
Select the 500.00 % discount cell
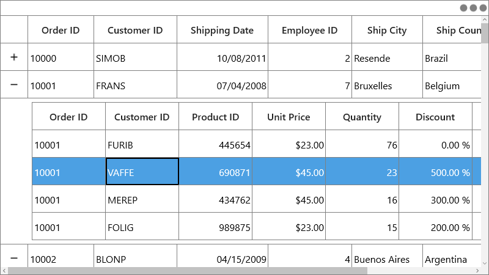click(x=435, y=171)
